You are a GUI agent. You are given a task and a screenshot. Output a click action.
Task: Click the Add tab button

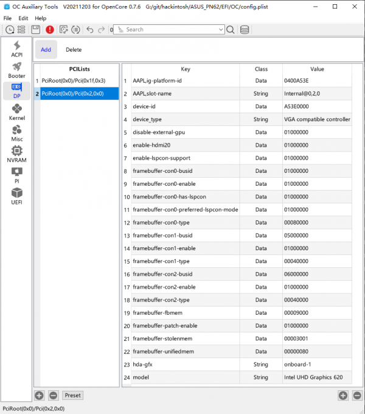[x=46, y=49]
